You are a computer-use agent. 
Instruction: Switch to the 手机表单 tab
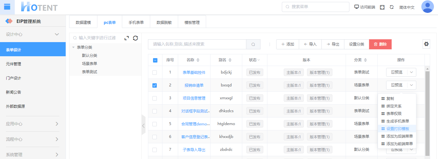(x=136, y=23)
